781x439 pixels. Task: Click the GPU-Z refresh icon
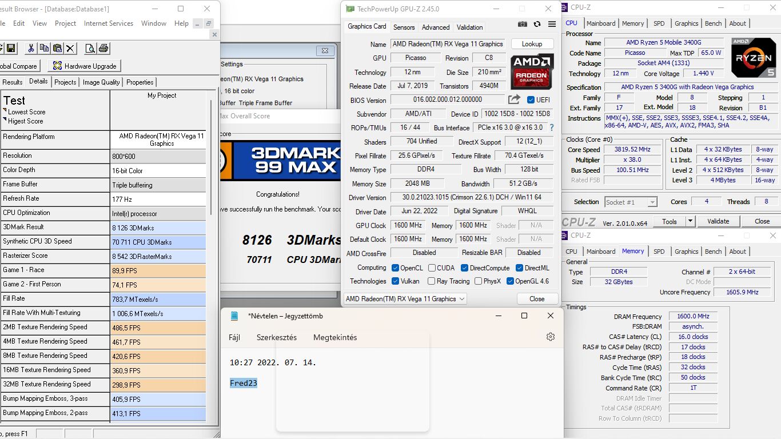(x=537, y=24)
